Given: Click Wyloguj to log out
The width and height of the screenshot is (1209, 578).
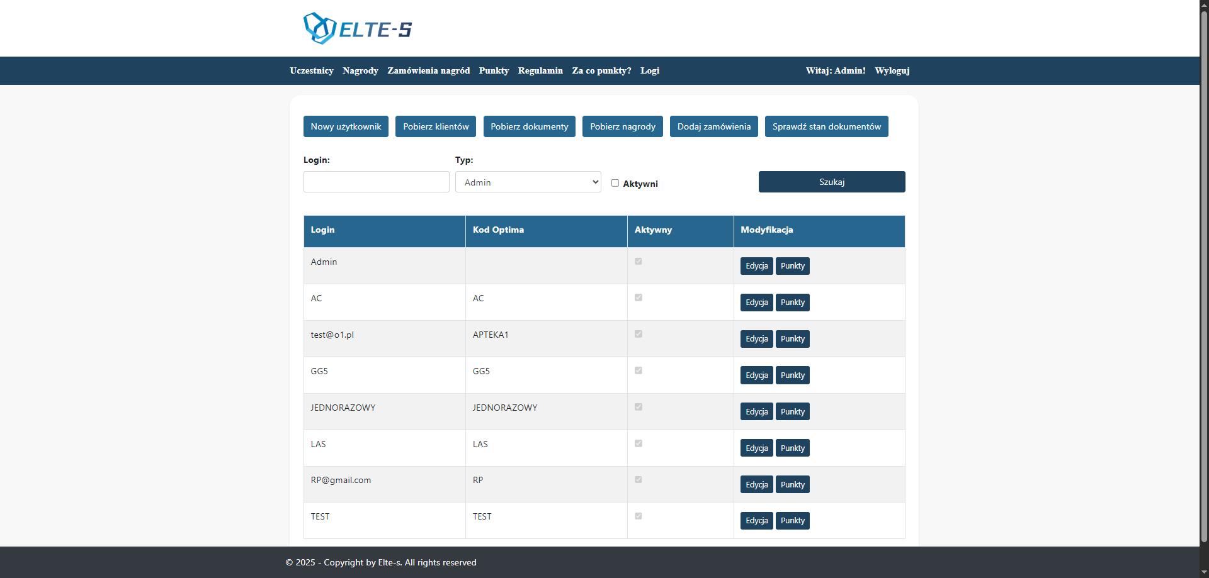Looking at the screenshot, I should [x=892, y=70].
